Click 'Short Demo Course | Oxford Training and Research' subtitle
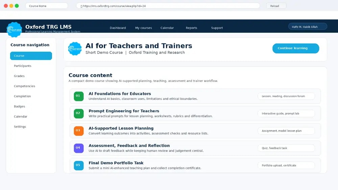The width and height of the screenshot is (338, 190). 135,52
